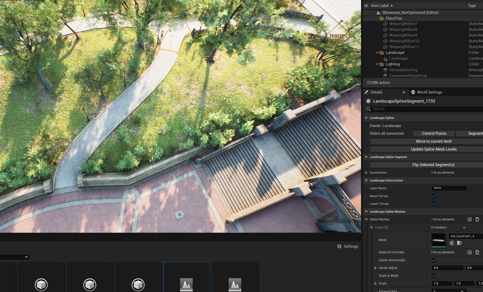Toggle the Center Horizontally checkbox
The width and height of the screenshot is (483, 292).
tap(434, 260)
